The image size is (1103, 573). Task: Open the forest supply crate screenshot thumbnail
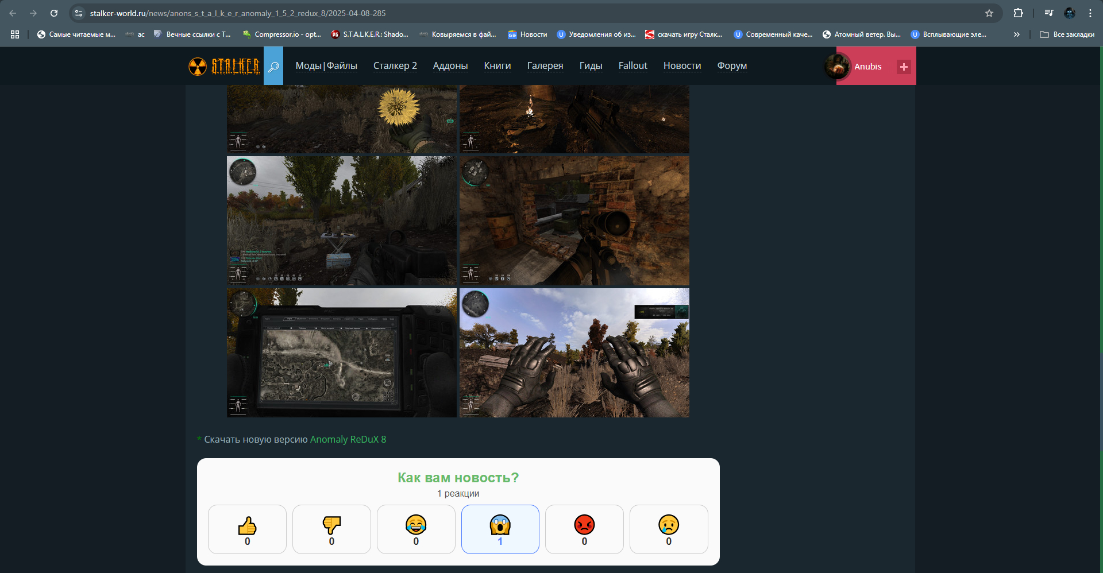342,220
